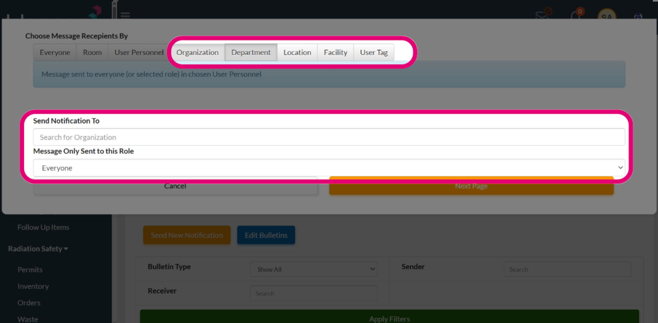Select the Everyone recipients tab
Image resolution: width=658 pixels, height=323 pixels.
(55, 52)
